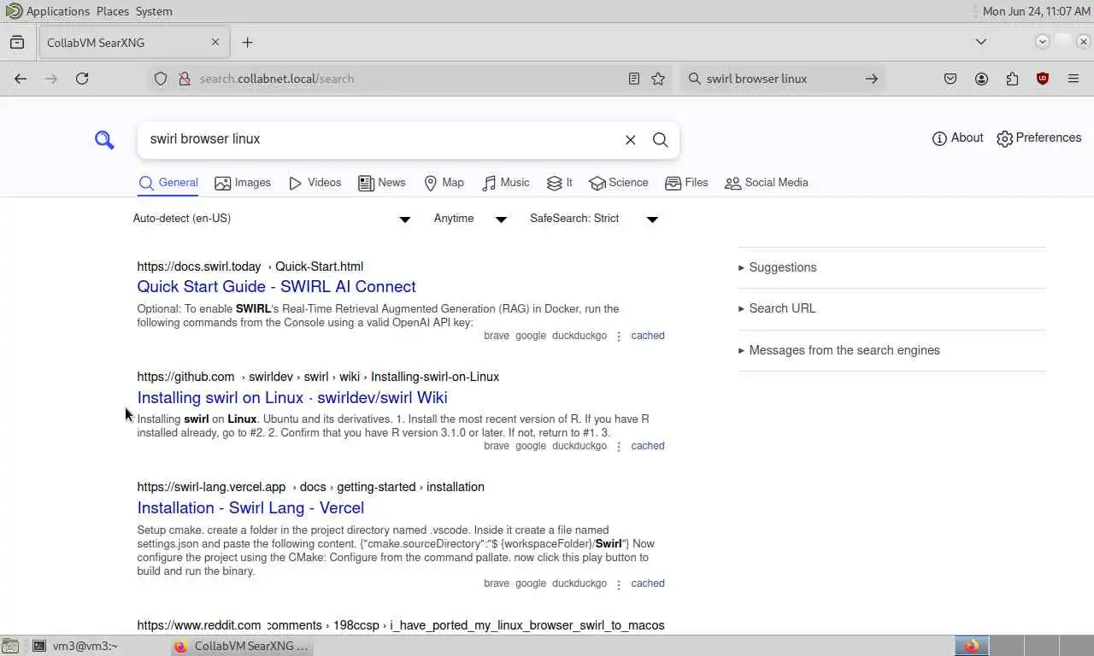The width and height of the screenshot is (1094, 656).
Task: Open the Firefox hamburger menu
Action: (1073, 79)
